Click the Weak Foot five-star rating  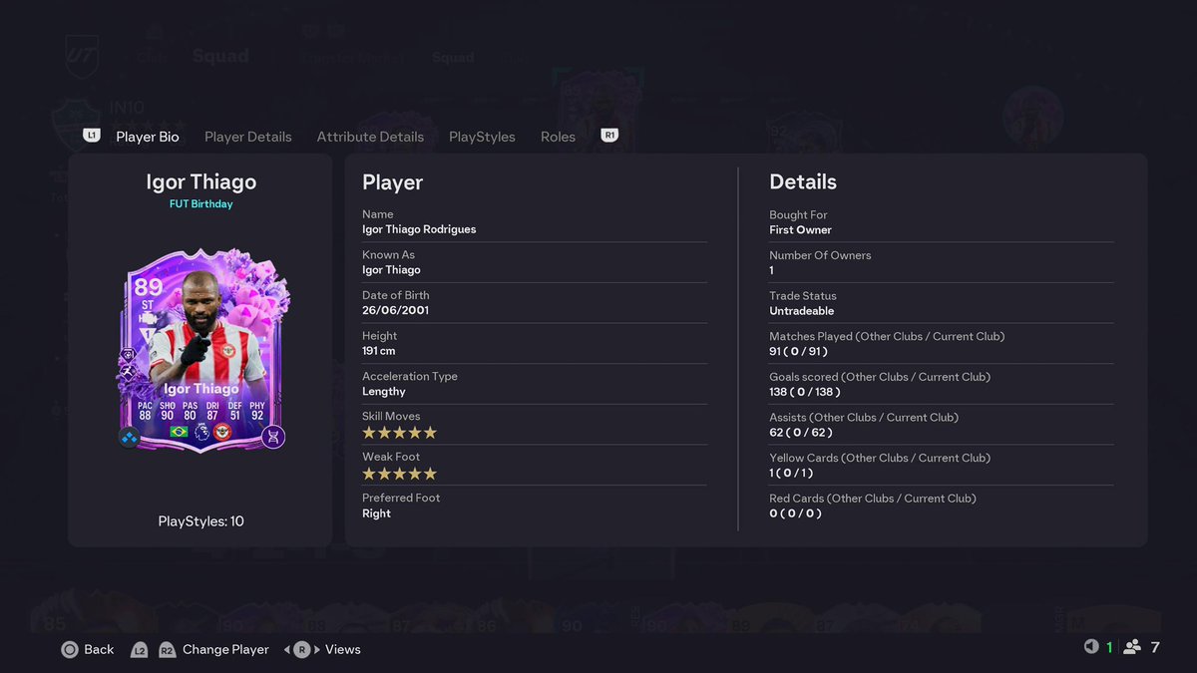[x=399, y=474]
